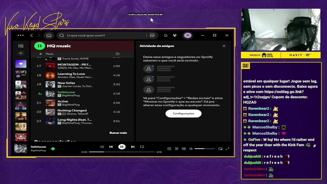The image size is (327, 184).
Task: Click 'Buscar mais' link
Action: coord(118,133)
